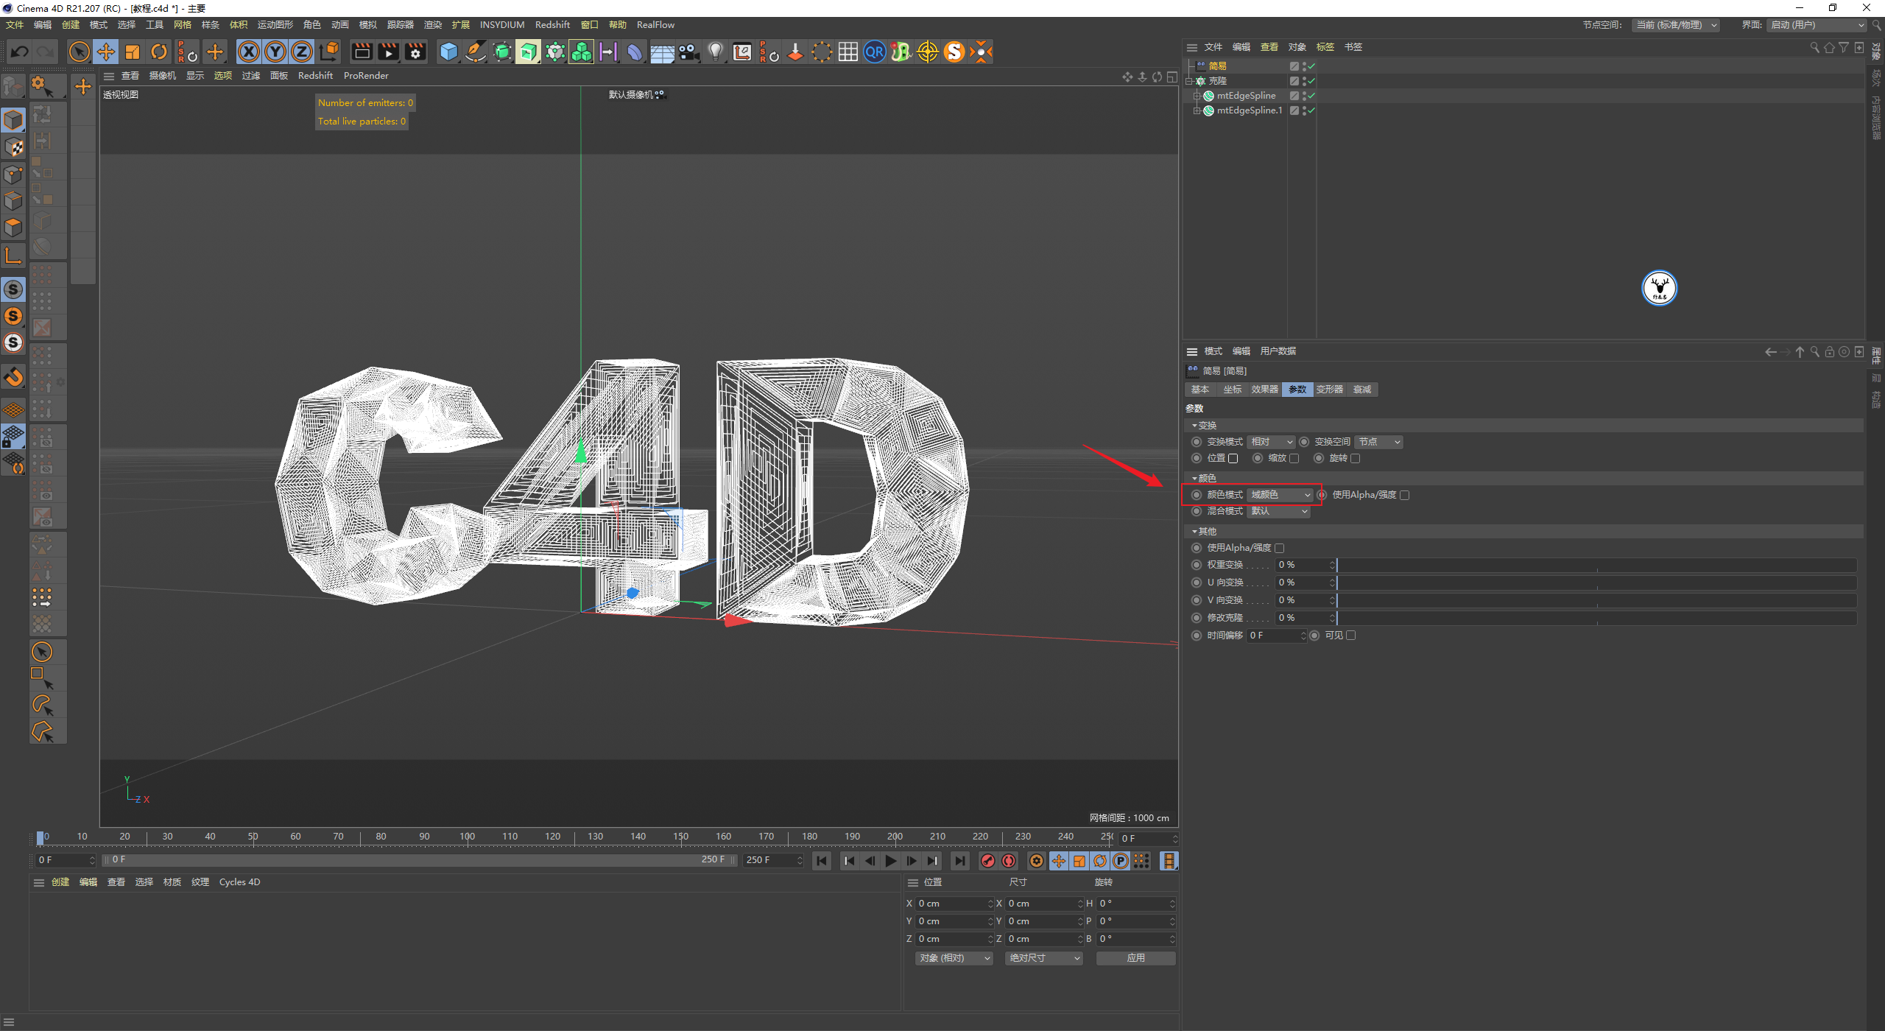Click the 应用 apply button
Image resolution: width=1885 pixels, height=1031 pixels.
click(1135, 958)
